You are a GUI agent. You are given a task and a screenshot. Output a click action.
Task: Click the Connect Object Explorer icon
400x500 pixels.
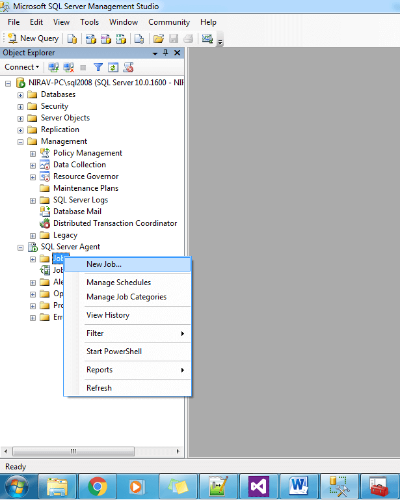click(x=53, y=67)
